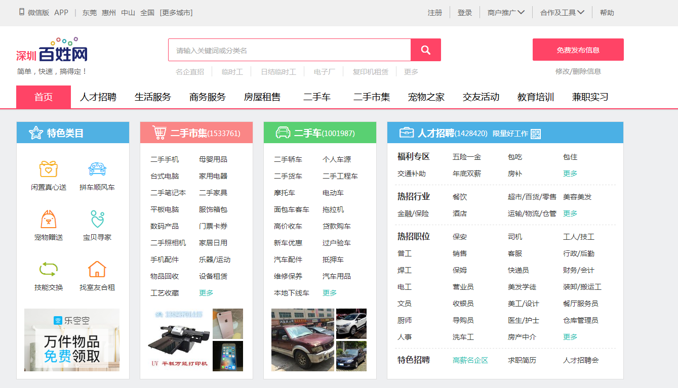Open the 更多城市 city list
Viewport: 678px width, 388px height.
[x=176, y=13]
